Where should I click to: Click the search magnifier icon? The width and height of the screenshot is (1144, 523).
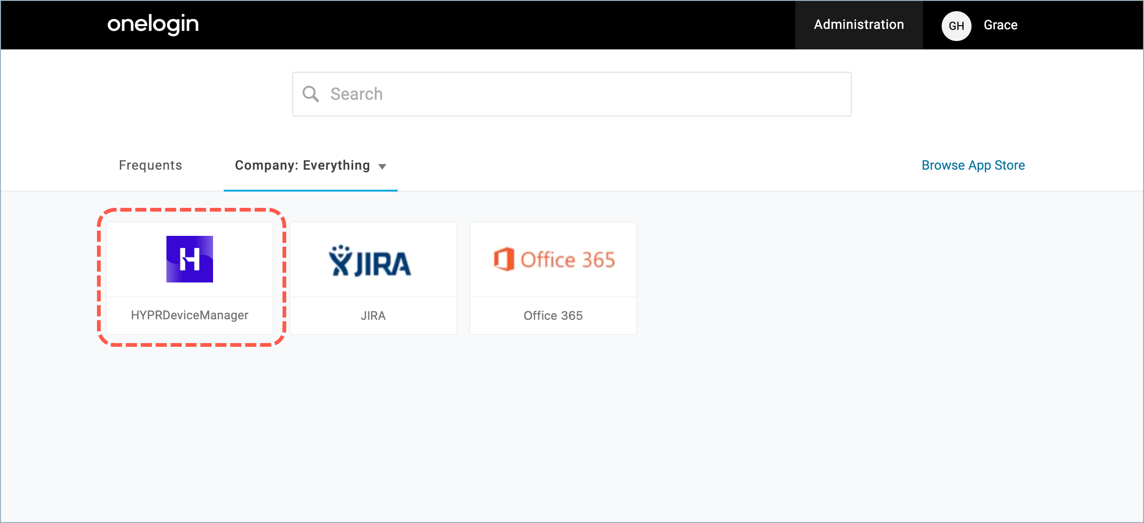(x=311, y=94)
